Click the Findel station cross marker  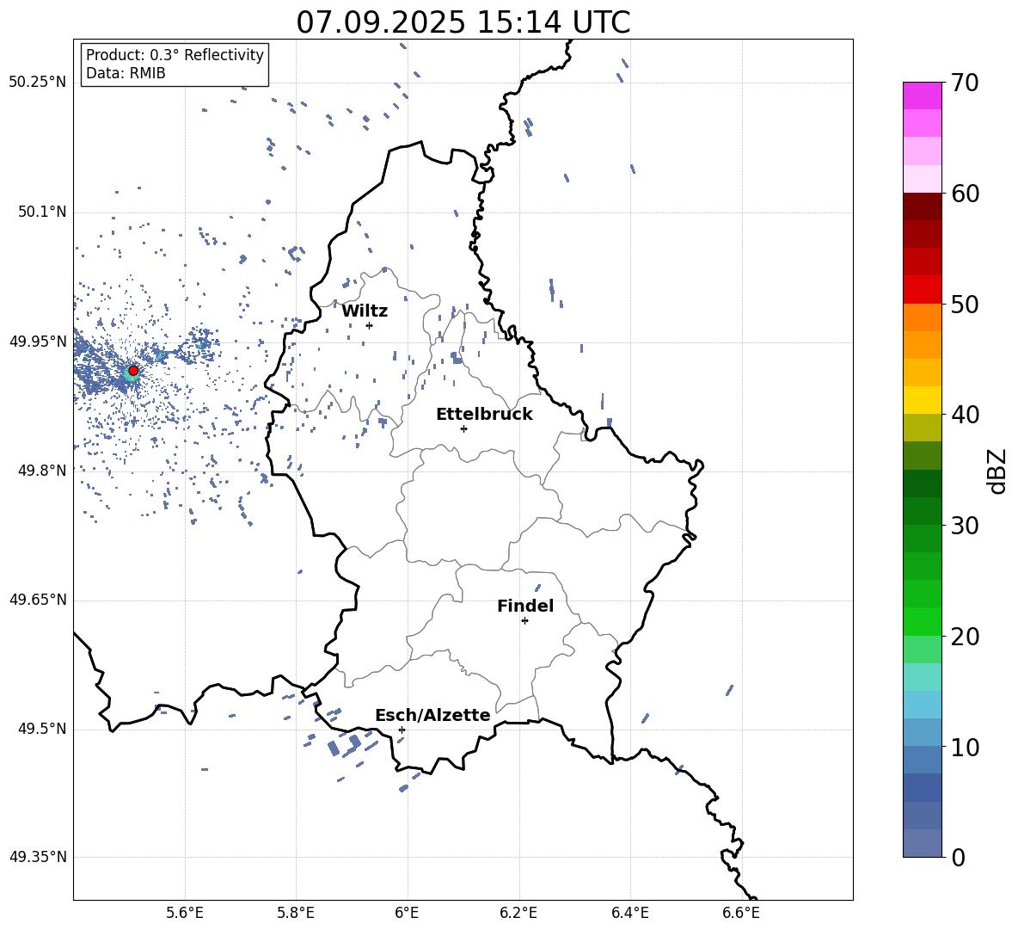(x=524, y=621)
